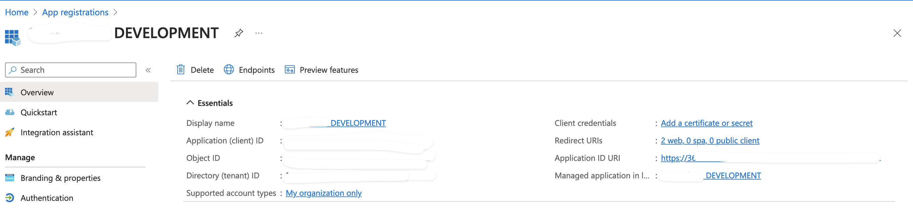Click the Home breadcrumb link
The image size is (913, 208).
pos(16,12)
